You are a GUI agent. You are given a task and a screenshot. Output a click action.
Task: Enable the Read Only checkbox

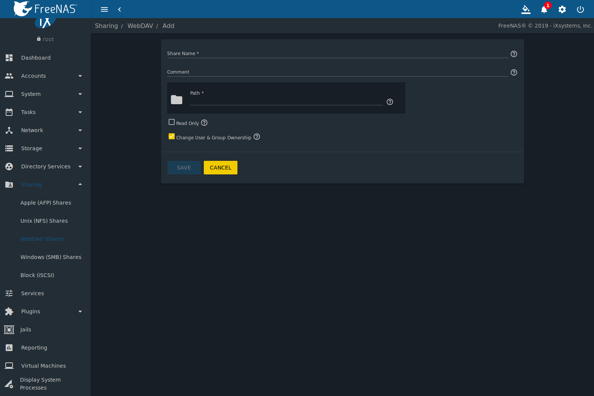[x=172, y=122]
